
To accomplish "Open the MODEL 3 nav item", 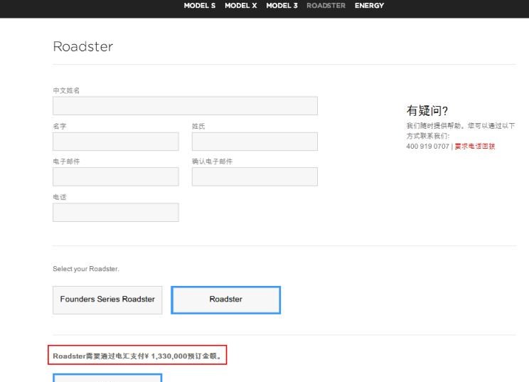I will point(282,6).
